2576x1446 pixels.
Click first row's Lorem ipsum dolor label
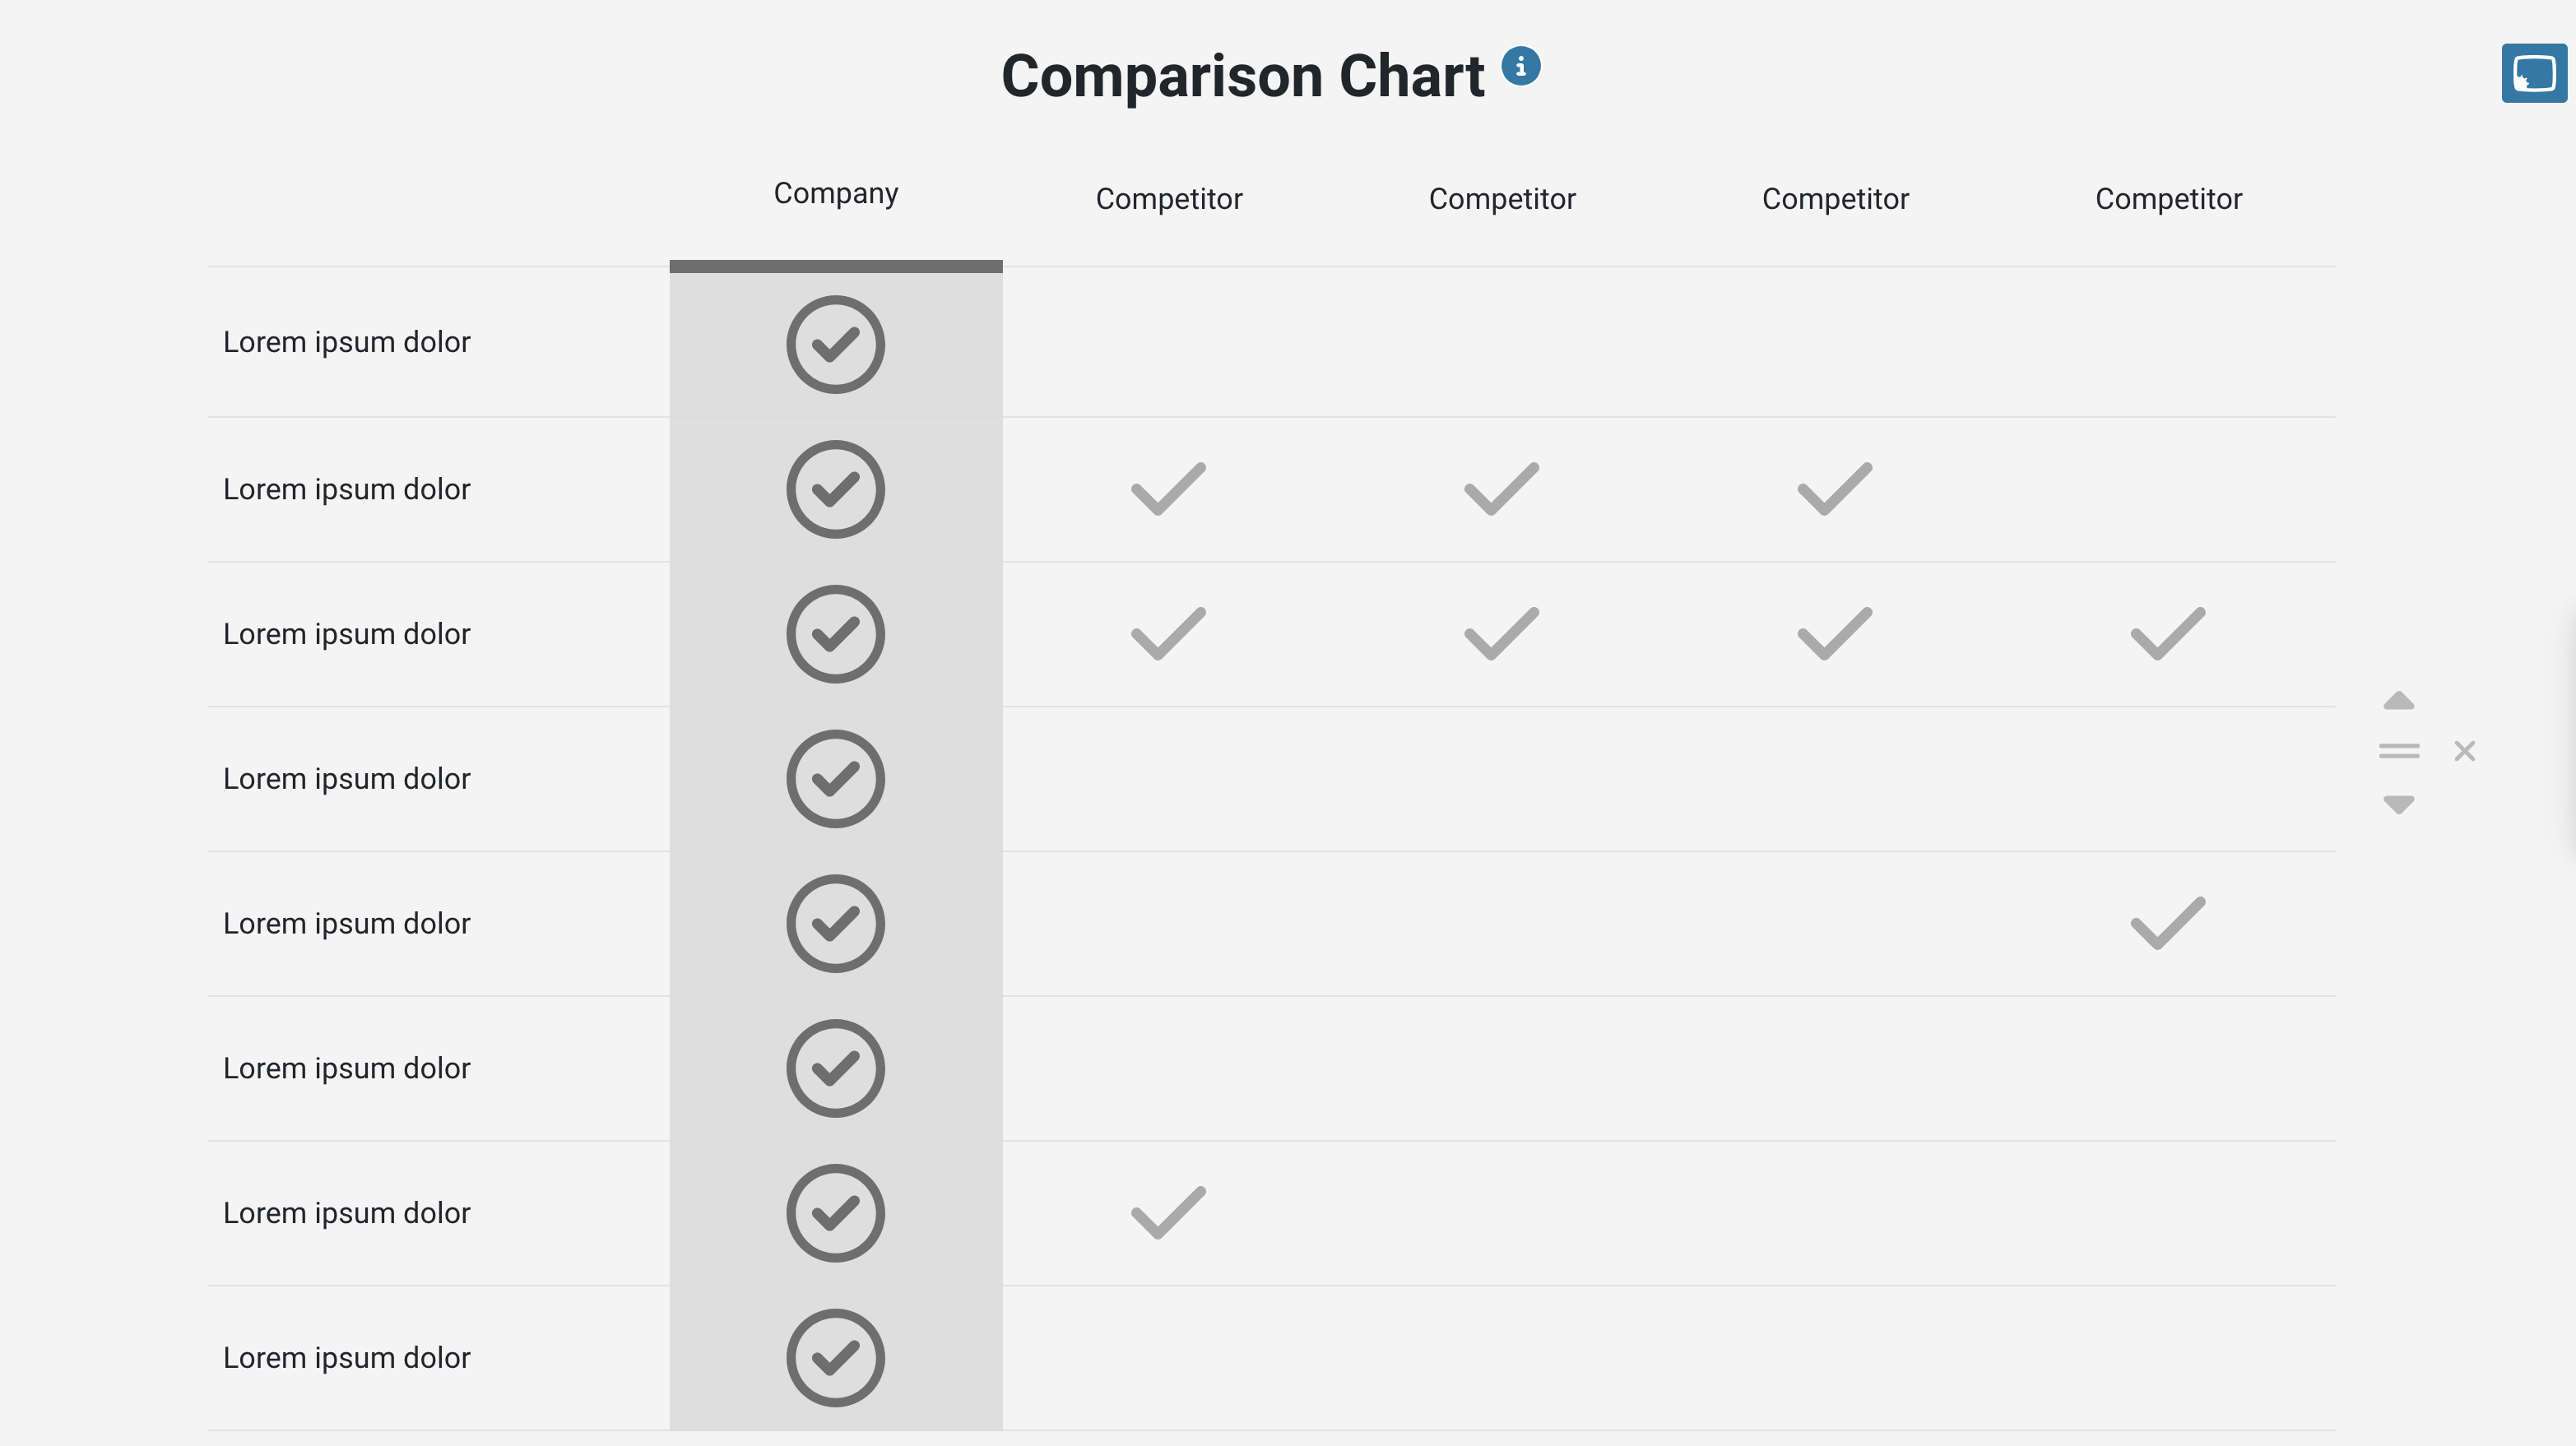pos(346,342)
